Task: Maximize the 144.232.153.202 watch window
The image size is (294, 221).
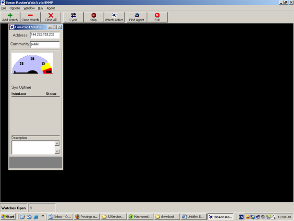Action: (55, 27)
